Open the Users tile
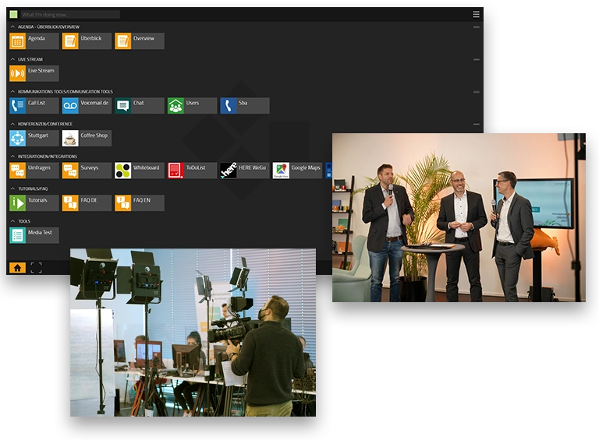This screenshot has width=599, height=440. point(192,106)
